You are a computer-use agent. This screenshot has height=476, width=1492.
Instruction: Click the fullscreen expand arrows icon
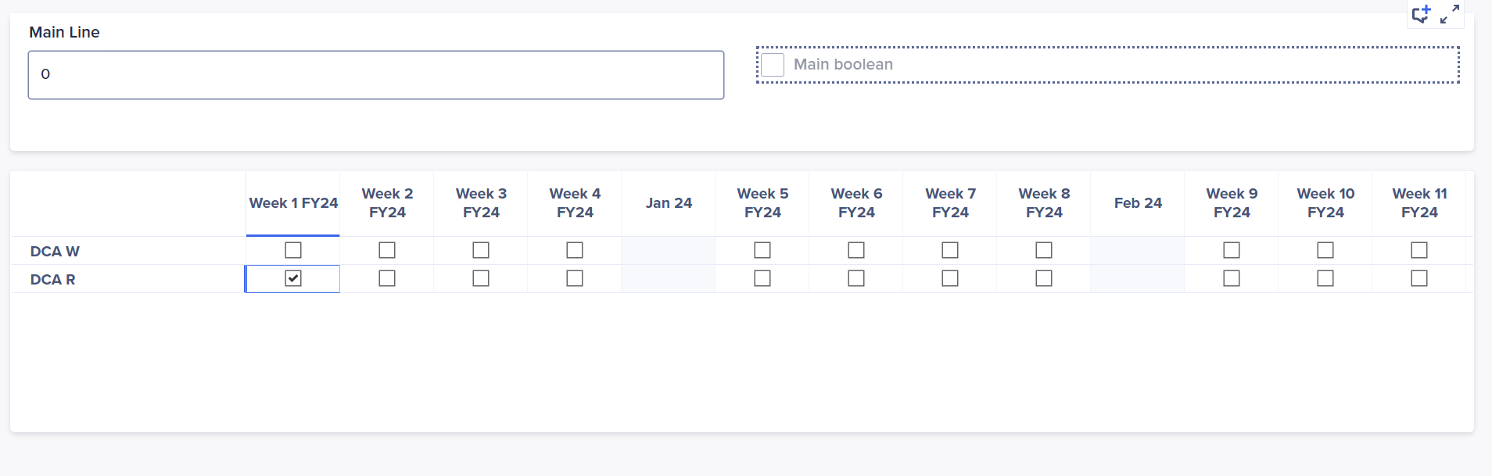pyautogui.click(x=1450, y=14)
